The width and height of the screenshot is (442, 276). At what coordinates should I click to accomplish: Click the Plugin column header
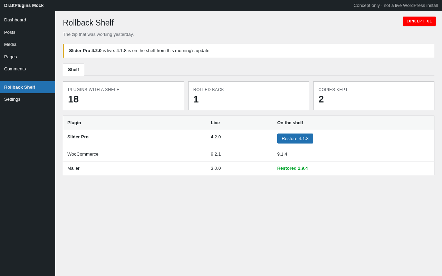[x=74, y=123]
